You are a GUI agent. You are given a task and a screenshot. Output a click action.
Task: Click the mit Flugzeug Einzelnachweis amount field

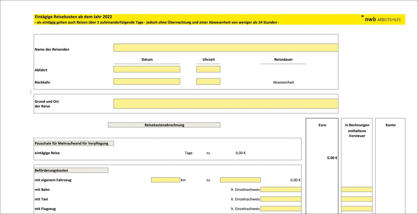pyautogui.click(x=281, y=209)
